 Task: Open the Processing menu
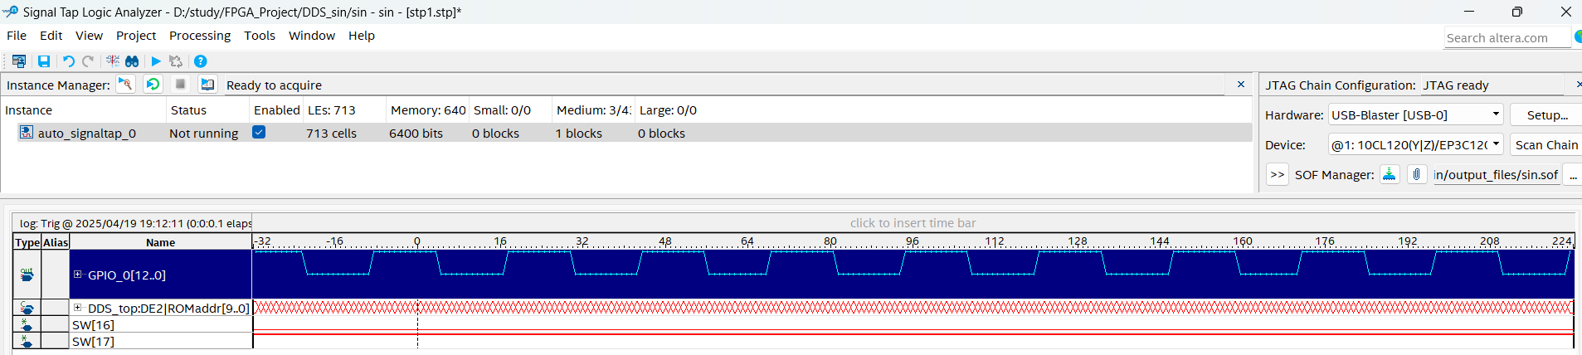pyautogui.click(x=200, y=36)
